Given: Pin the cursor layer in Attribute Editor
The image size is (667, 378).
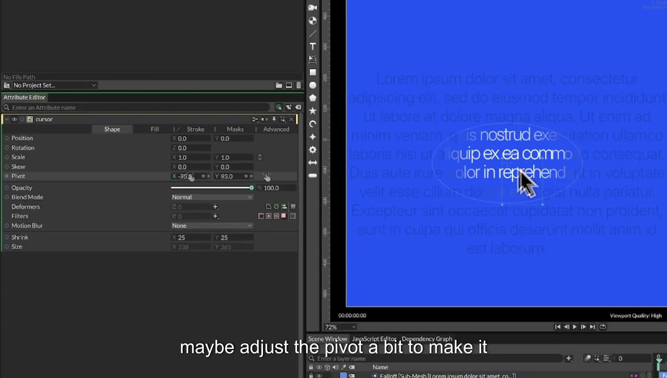Looking at the screenshot, I should coord(274,119).
